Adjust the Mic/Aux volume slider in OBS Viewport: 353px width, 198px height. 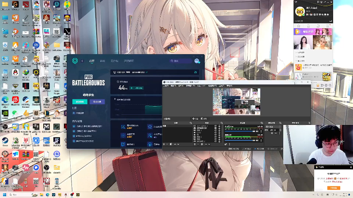(x=240, y=131)
